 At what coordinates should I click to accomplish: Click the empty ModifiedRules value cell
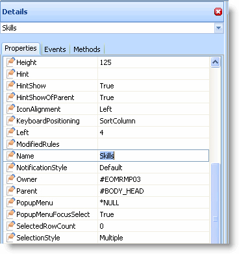coord(153,144)
